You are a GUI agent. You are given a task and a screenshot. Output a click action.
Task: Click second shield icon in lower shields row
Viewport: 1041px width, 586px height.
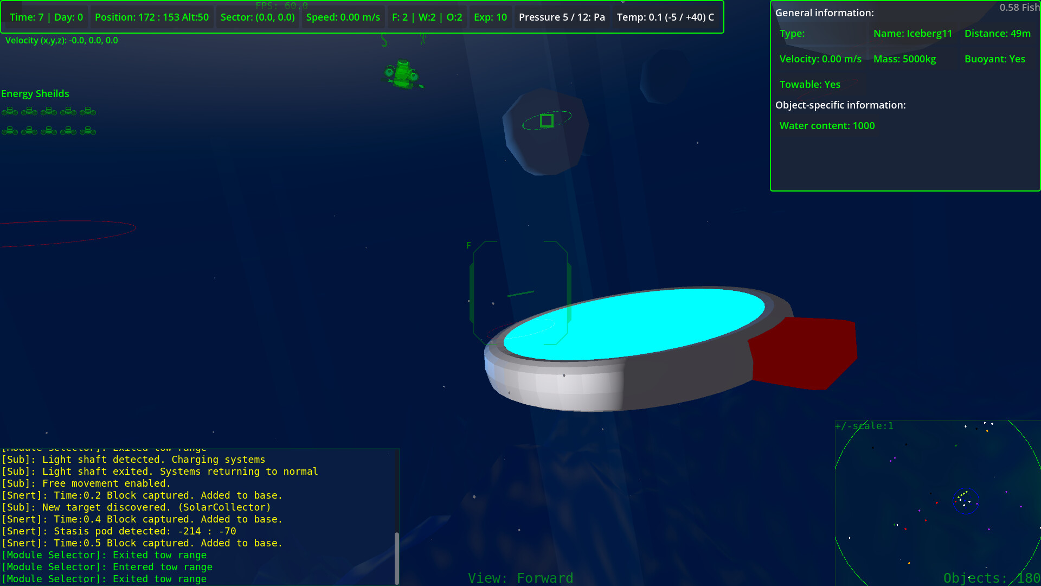[x=29, y=131]
